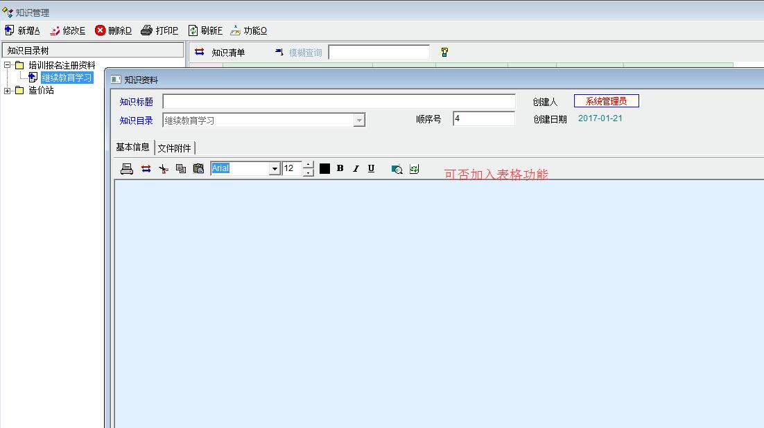
Task: Click the printer icon in the editor toolbar
Action: (127, 168)
